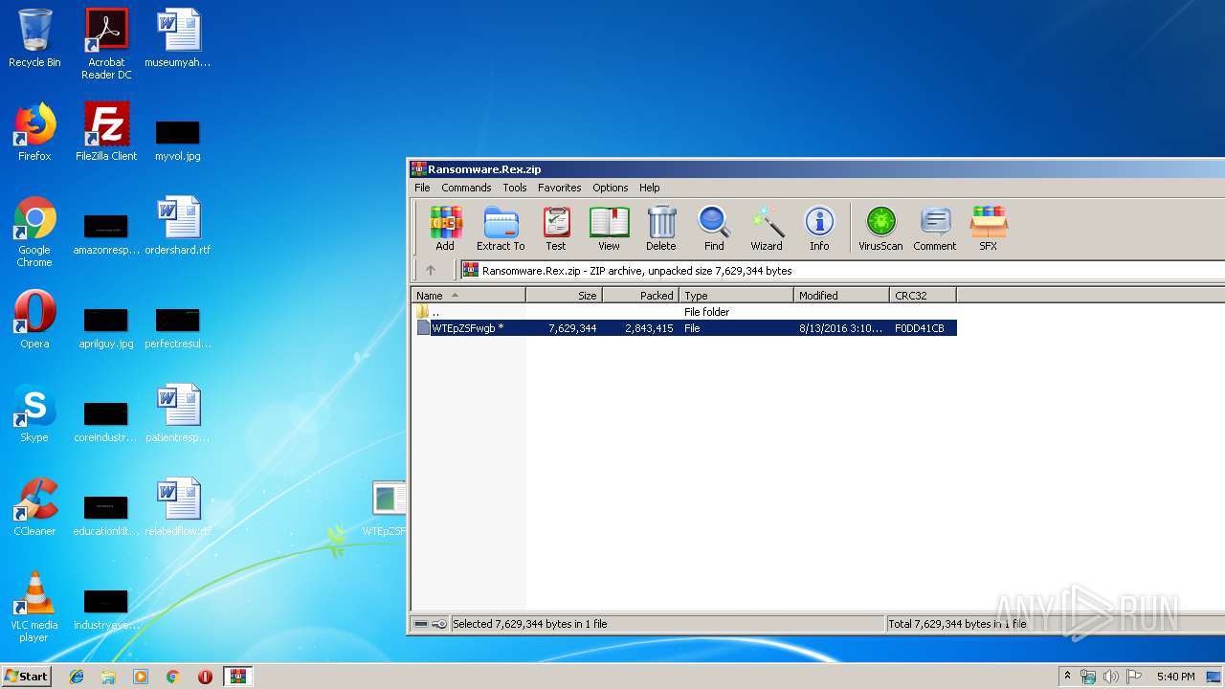Sort file list by Size column
This screenshot has width=1225, height=689.
pyautogui.click(x=565, y=296)
